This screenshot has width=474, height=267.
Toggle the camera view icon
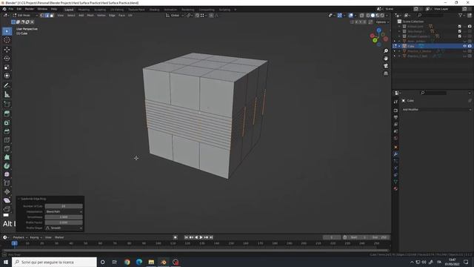386,66
